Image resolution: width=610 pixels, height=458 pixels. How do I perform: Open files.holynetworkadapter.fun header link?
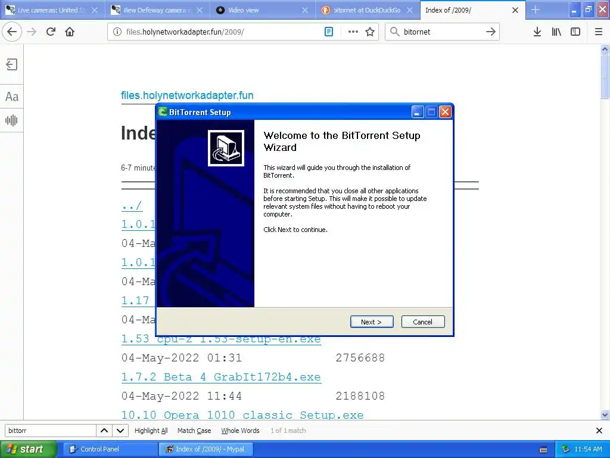click(187, 95)
